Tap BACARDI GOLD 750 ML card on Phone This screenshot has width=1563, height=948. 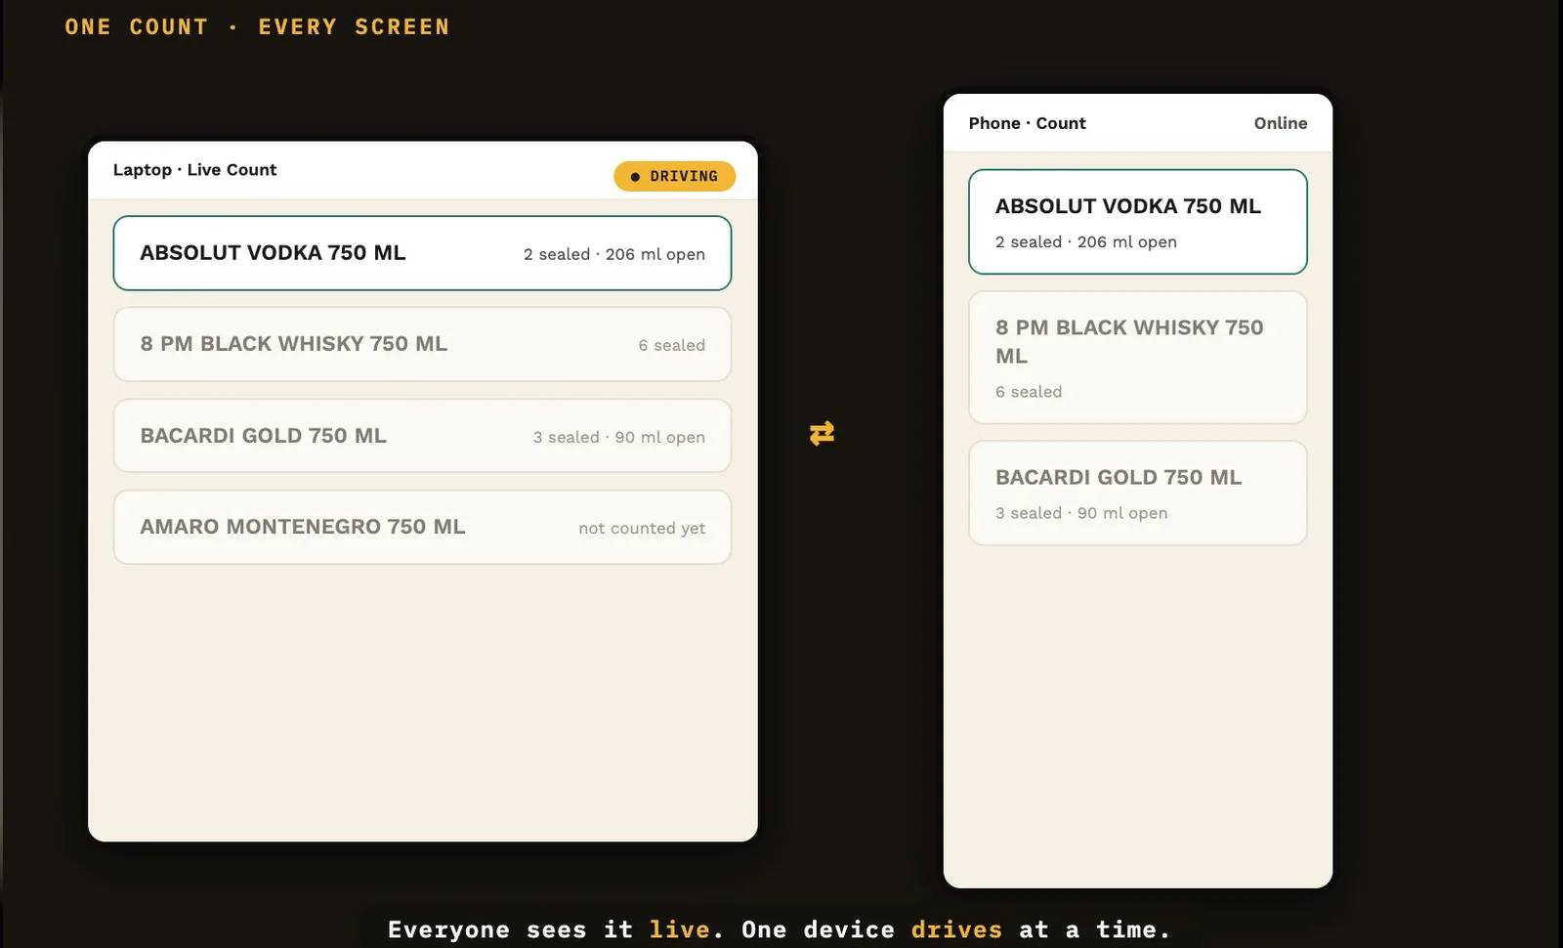(1137, 493)
